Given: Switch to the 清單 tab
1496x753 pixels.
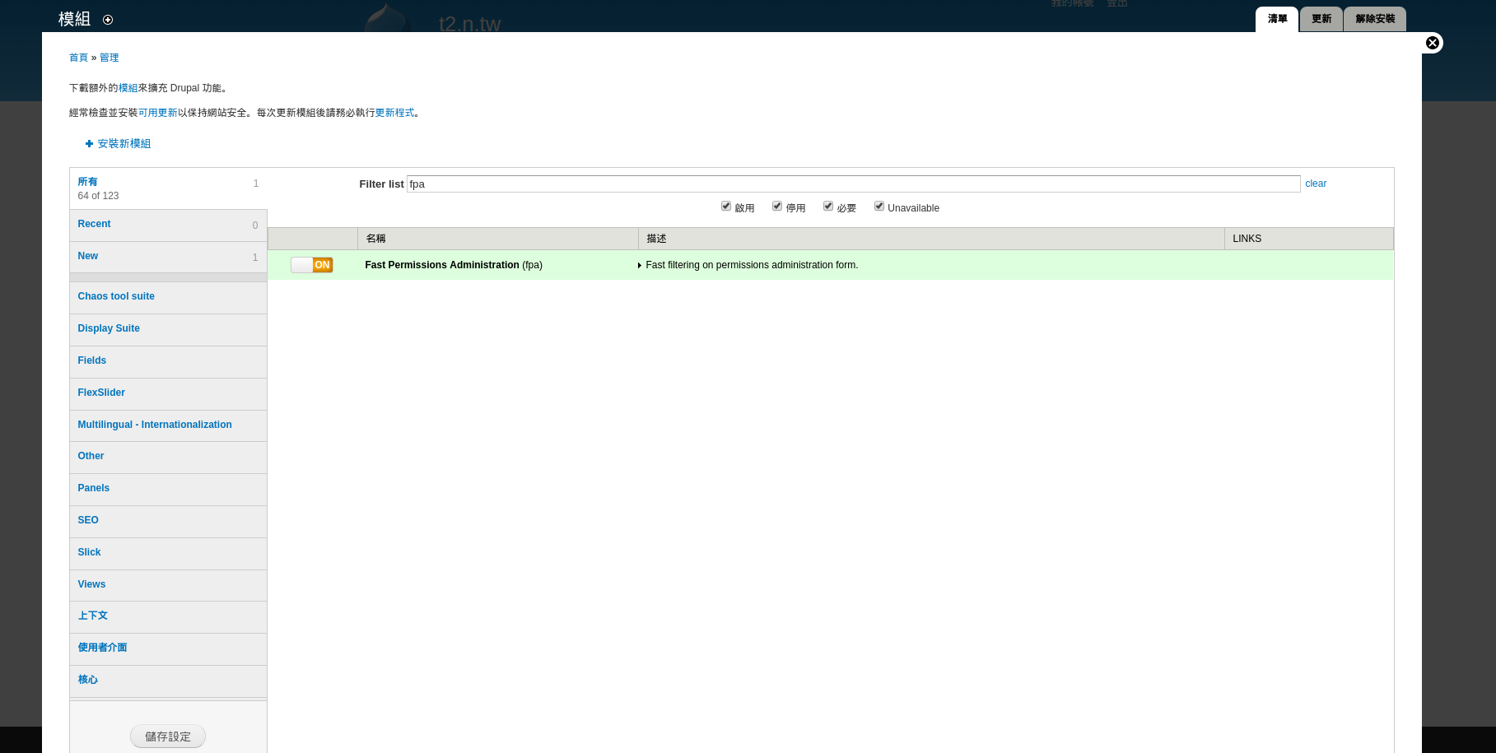Looking at the screenshot, I should click(1277, 19).
